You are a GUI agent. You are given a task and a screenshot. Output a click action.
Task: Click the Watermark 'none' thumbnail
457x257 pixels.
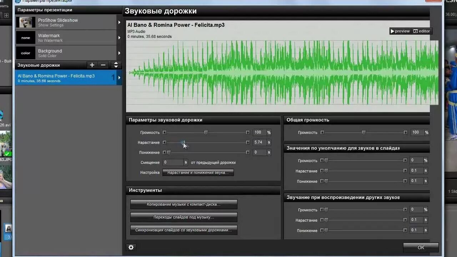coord(26,37)
